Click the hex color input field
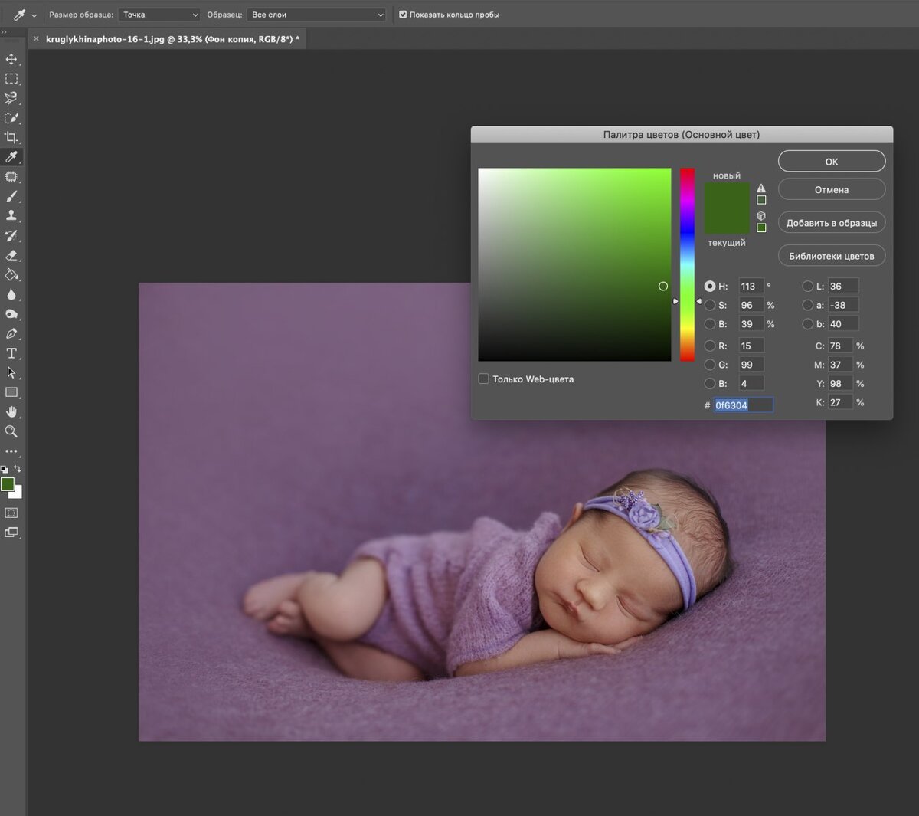919x816 pixels. [743, 405]
